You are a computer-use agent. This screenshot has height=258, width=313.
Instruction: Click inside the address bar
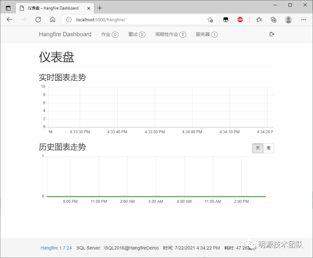click(131, 19)
